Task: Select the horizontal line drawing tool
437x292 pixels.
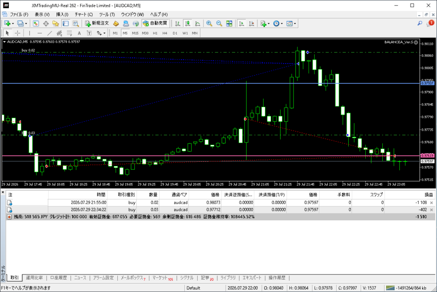Action: coord(40,33)
